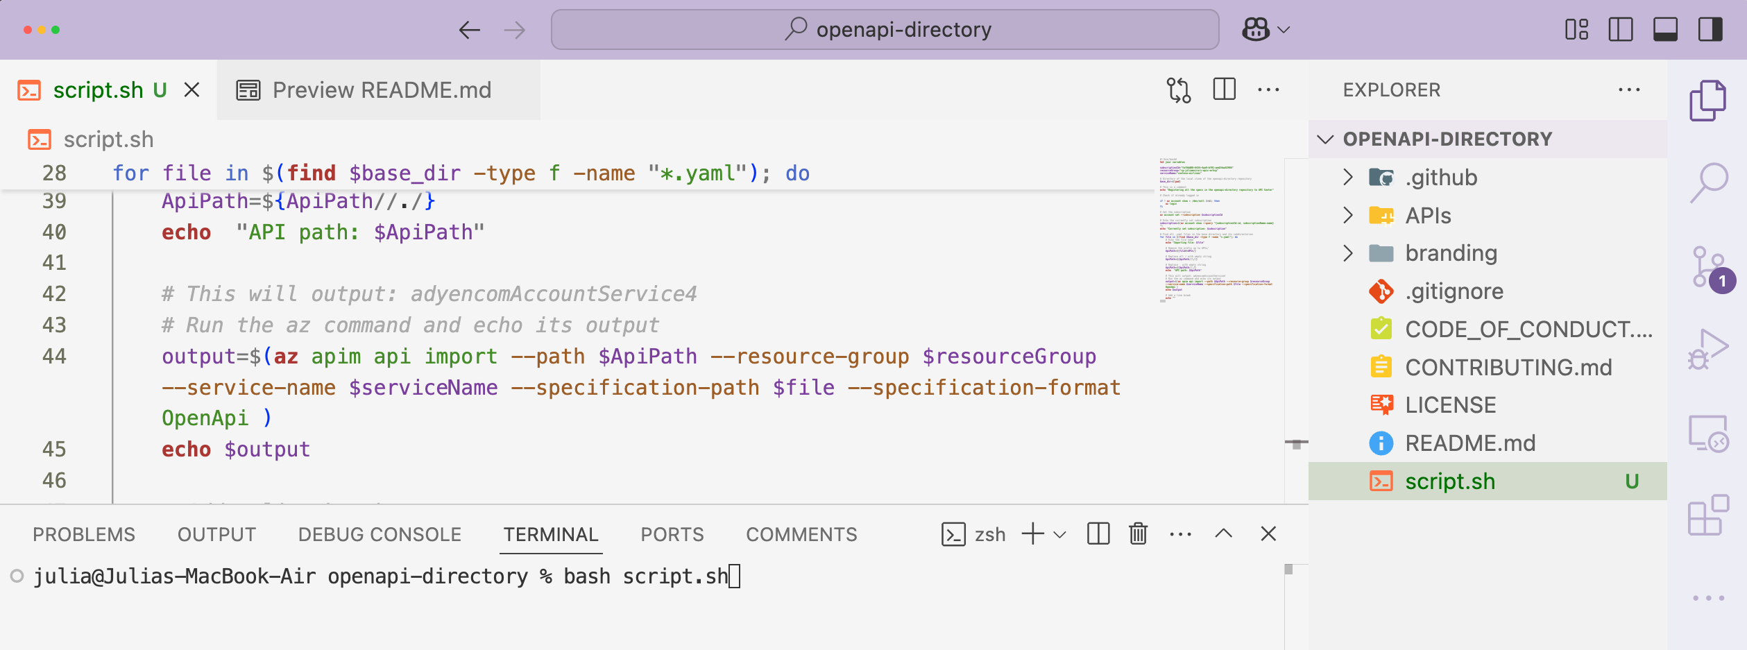Switch to the OUTPUT panel tab

(216, 534)
